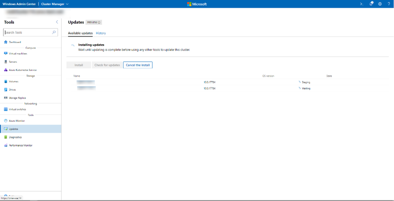Open Azure Monitor tool
394x201 pixels.
[17, 121]
